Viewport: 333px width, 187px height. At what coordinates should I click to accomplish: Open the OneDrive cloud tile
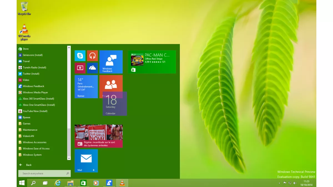point(92,68)
